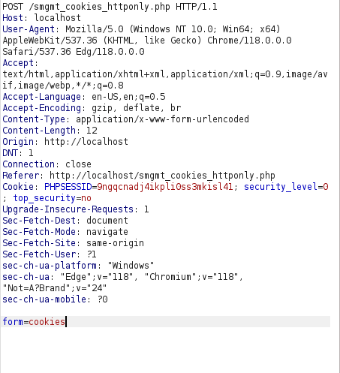Click the Upgrade-Insecure-Requests header name
The image size is (340, 373).
pyautogui.click(x=68, y=209)
